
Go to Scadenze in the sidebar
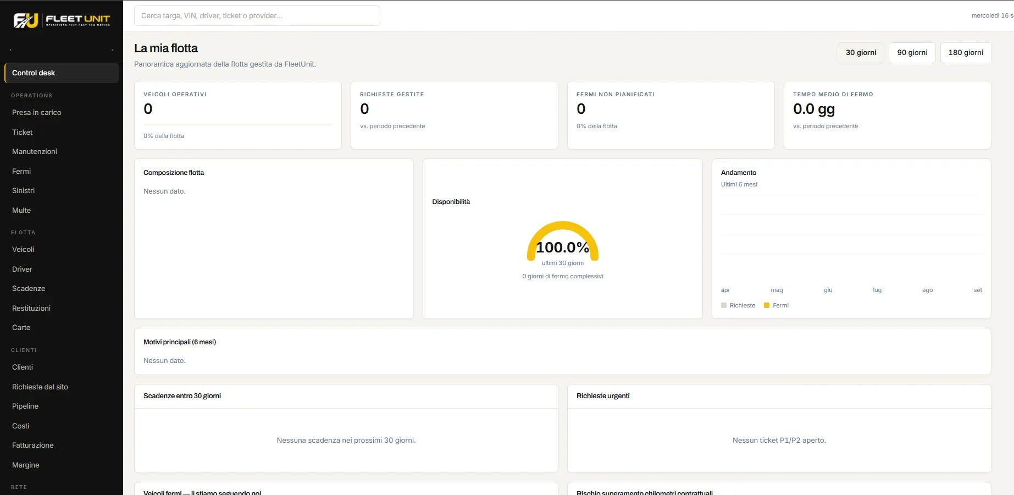coord(62,288)
